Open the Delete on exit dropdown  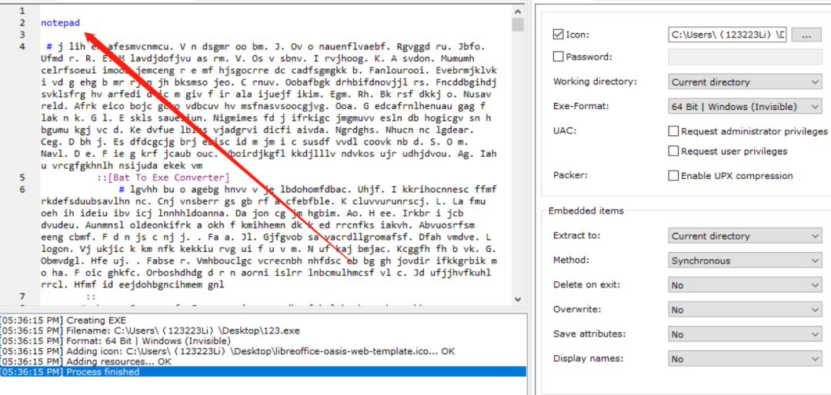click(x=745, y=285)
